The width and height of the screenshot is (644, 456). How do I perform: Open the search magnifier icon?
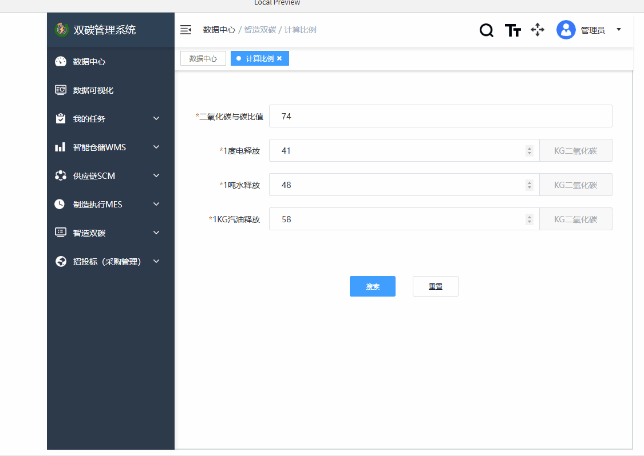point(486,30)
